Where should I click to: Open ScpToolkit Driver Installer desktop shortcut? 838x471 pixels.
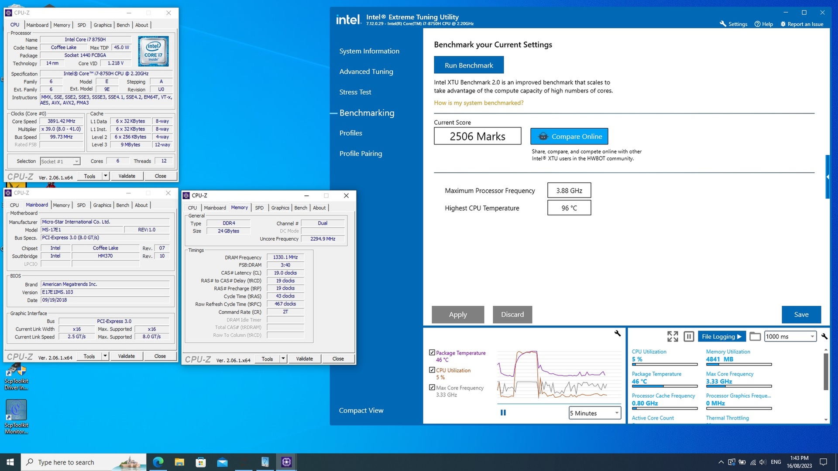(x=16, y=377)
